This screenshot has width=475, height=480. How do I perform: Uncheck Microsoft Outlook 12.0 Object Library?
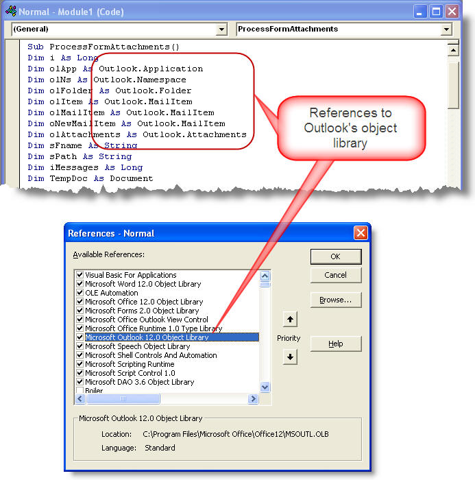80,337
